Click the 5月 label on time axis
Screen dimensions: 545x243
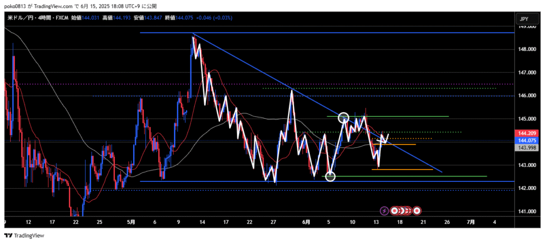click(x=131, y=222)
